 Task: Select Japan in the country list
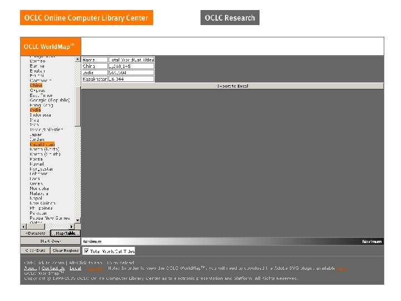click(36, 135)
